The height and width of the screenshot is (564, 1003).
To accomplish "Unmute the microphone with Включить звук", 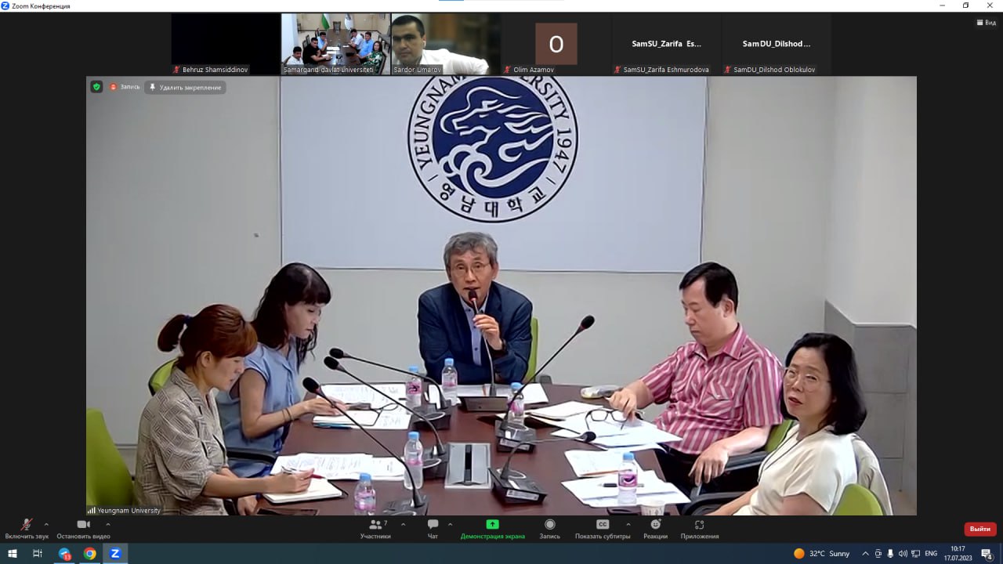I will 27,529.
